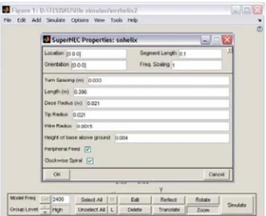The width and height of the screenshot is (266, 216).
Task: Click the SuperNEC Properties title bar icon
Action: (47, 39)
